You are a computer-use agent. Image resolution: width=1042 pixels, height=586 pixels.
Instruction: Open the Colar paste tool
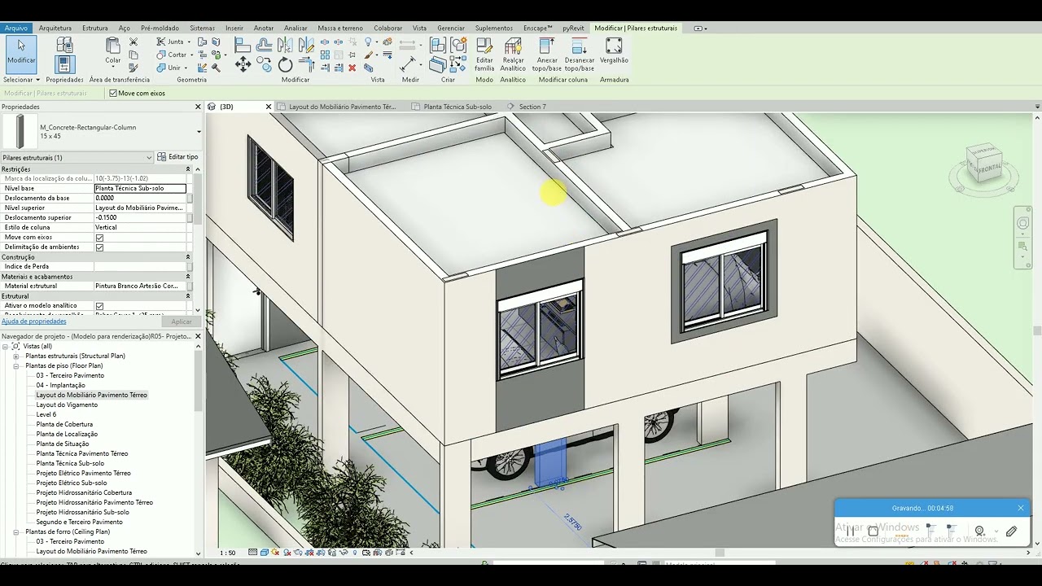pos(113,50)
